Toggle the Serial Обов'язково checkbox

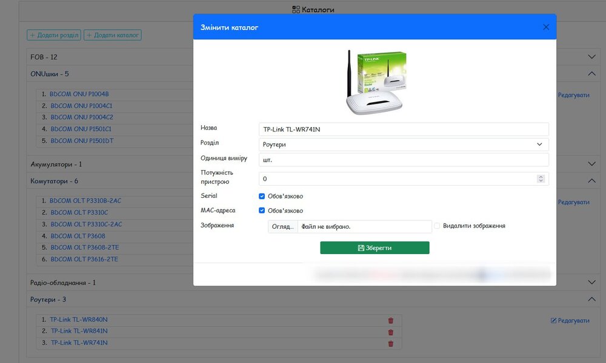262,196
